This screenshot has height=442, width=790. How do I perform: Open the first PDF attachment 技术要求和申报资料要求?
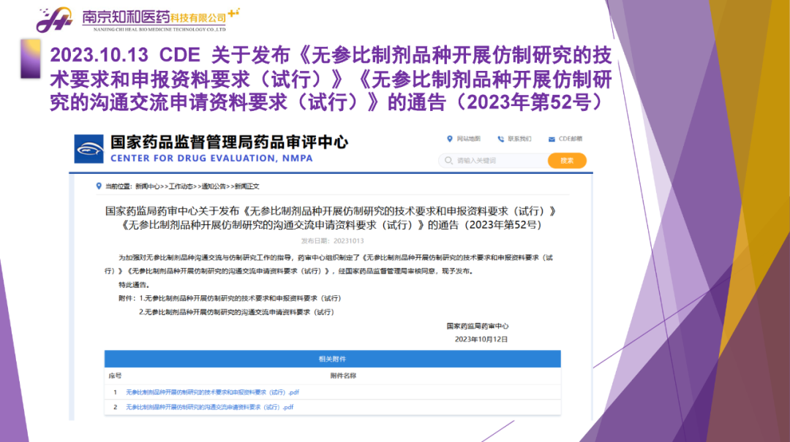click(x=212, y=392)
